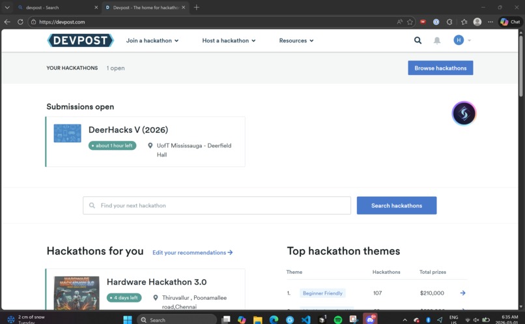This screenshot has height=324, width=525.
Task: Click the 1 open count text
Action: 115,68
